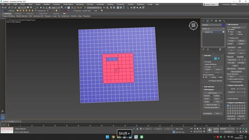The width and height of the screenshot is (249, 140).
Task: Click the object color swatch
Action: (224, 25)
